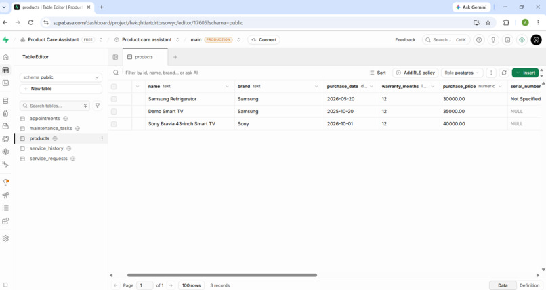This screenshot has width=546, height=290.
Task: Bookmark this page with the star icon
Action: 488,22
